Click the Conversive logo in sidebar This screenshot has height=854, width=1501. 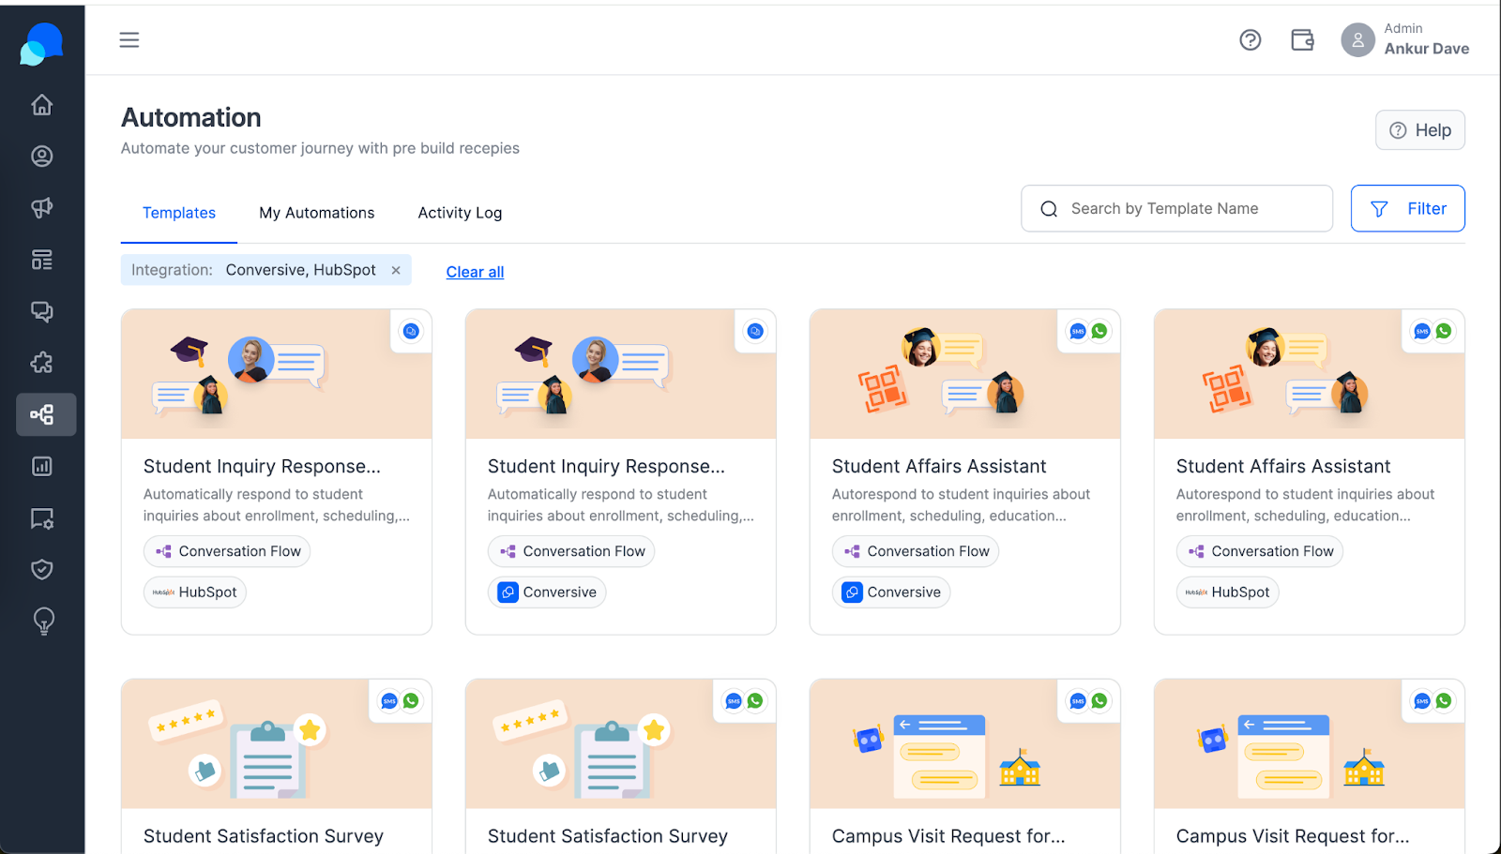pos(41,43)
